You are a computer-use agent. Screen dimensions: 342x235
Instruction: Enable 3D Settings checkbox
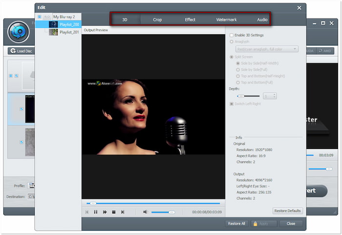[x=231, y=35]
